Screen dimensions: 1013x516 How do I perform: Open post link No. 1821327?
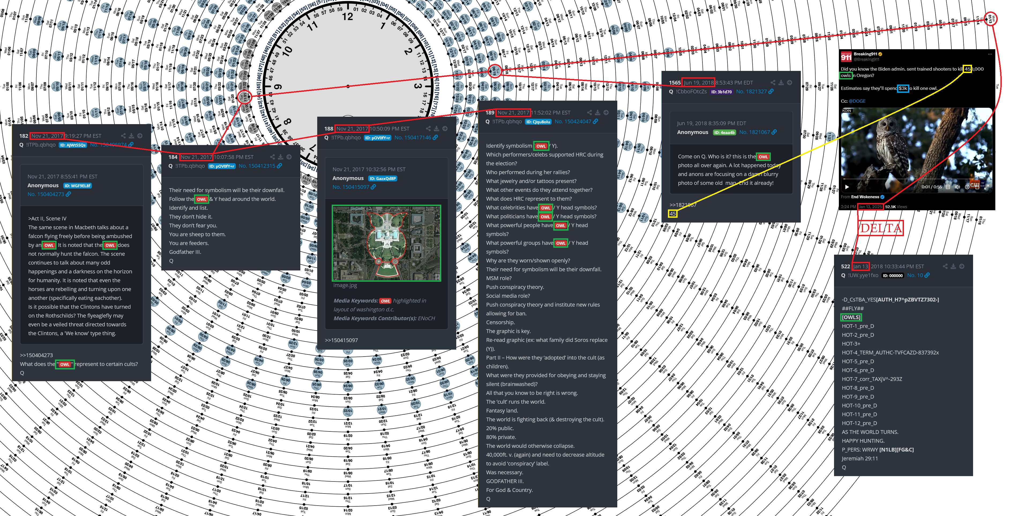click(x=755, y=91)
